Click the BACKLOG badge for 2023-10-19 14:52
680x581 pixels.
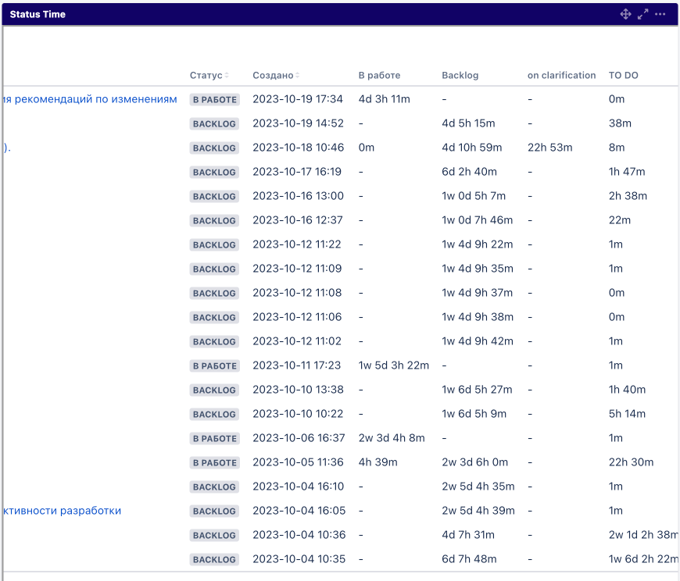214,124
